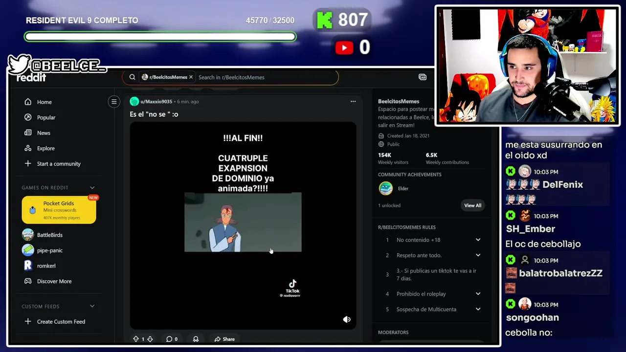Click the Weekly visitors 154K stat

point(393,158)
